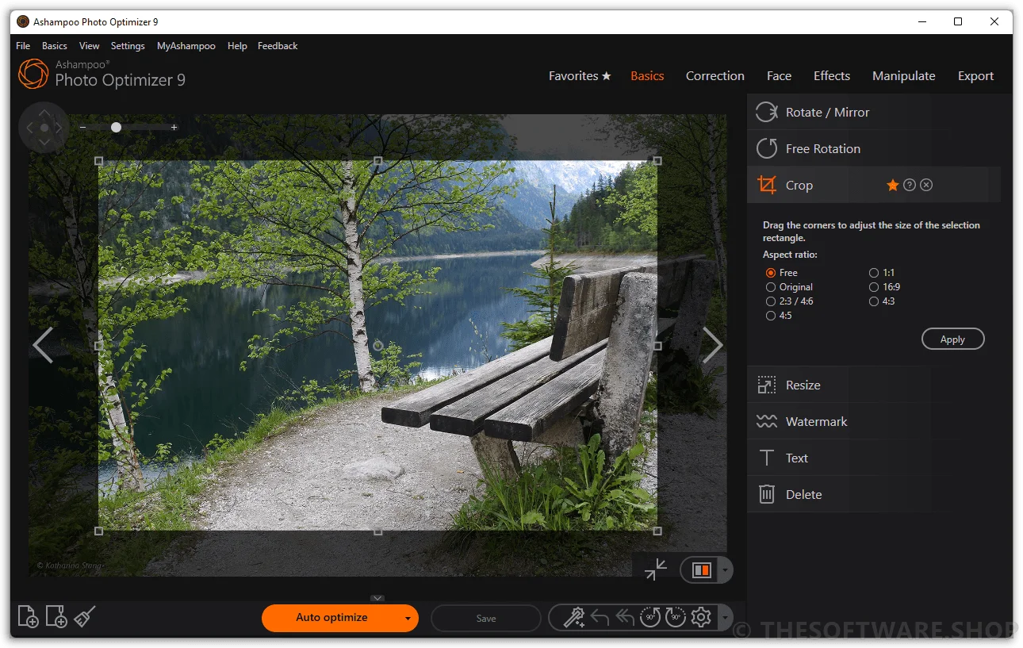
Task: Open settings gear in bottom toolbar
Action: (701, 617)
